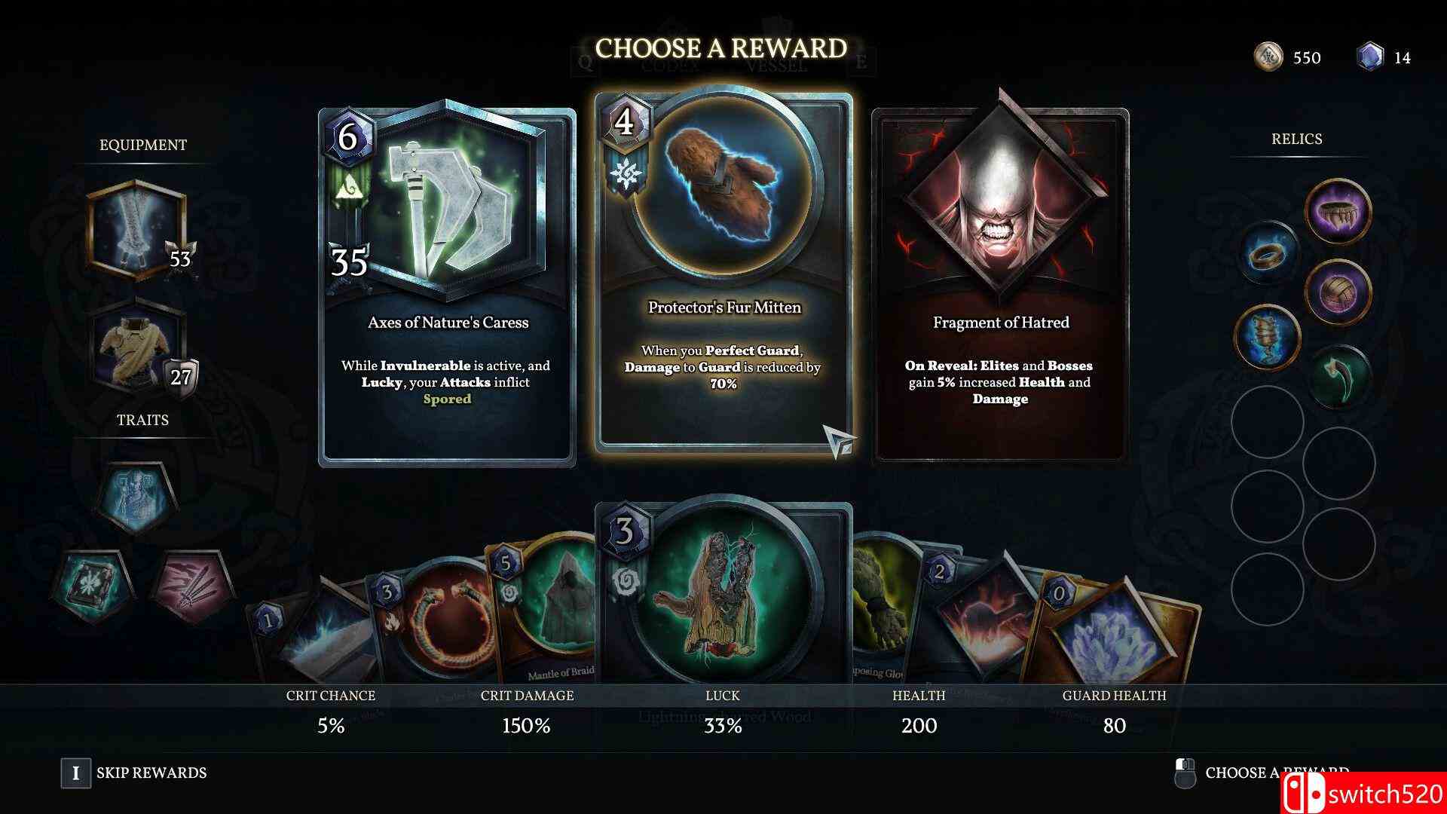Choose the Protector's Fur Mitten reward card
The width and height of the screenshot is (1447, 814).
point(723,273)
